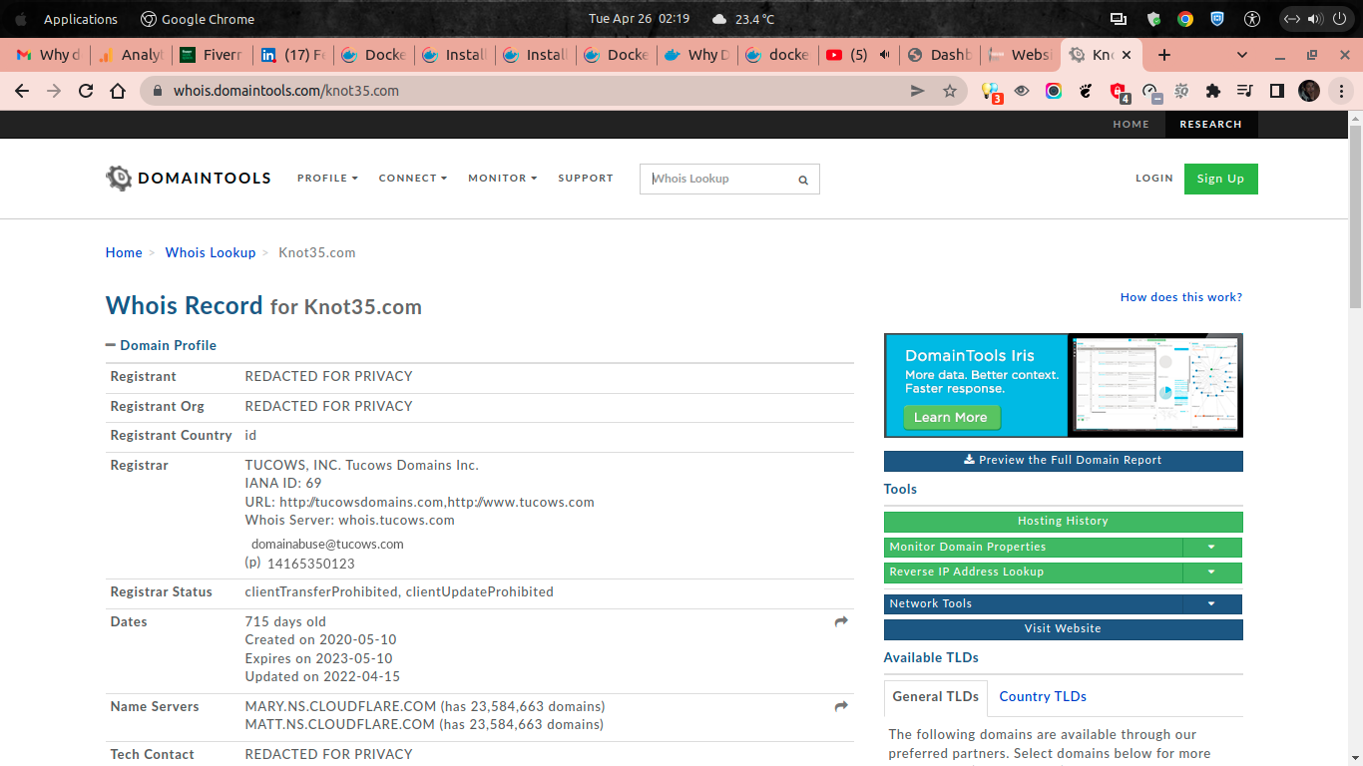Open the media control toolbar icon
1363x766 pixels.
click(1244, 91)
